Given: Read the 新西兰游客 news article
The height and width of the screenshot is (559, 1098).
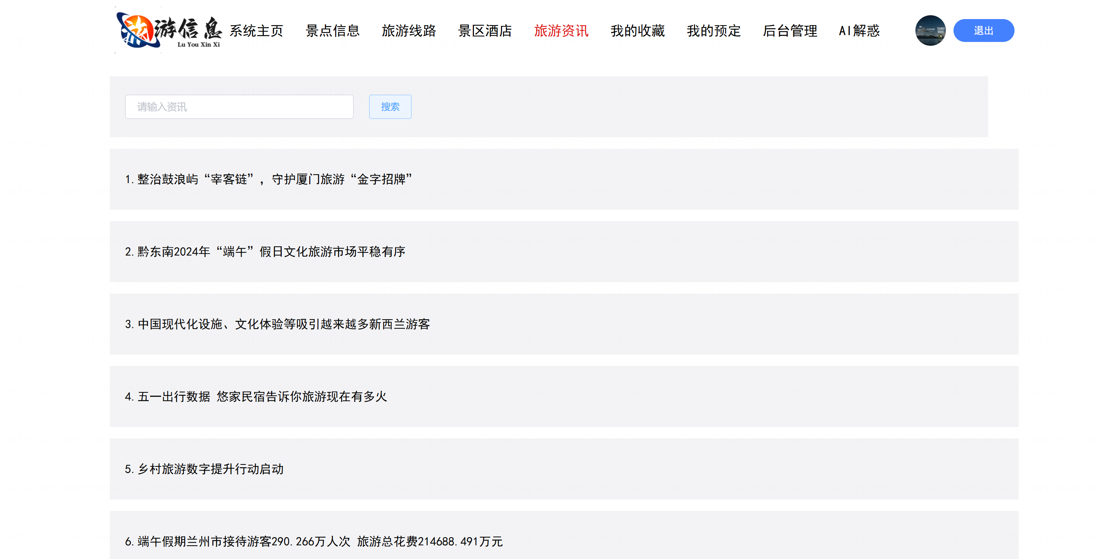Looking at the screenshot, I should [x=277, y=324].
